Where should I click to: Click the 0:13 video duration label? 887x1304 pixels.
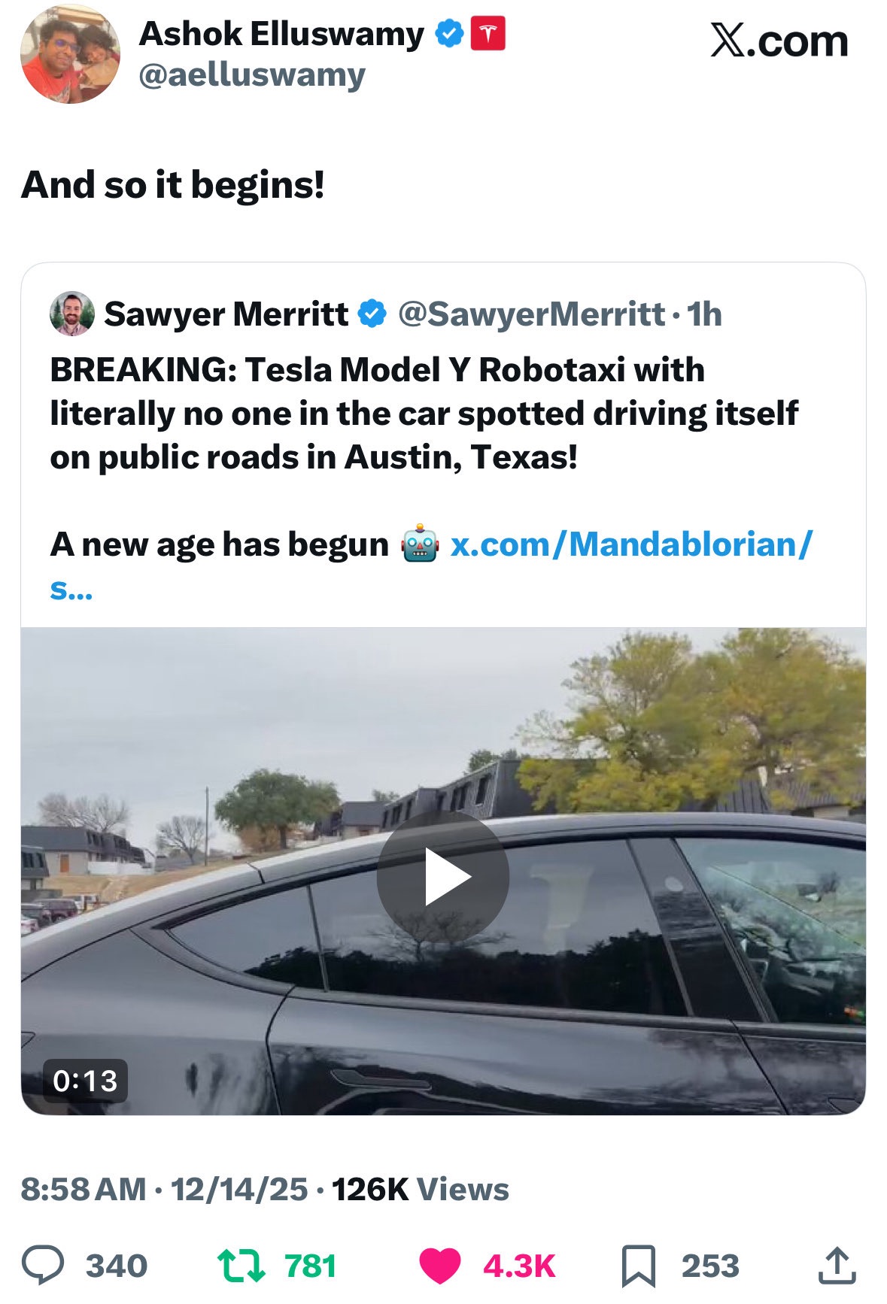tap(85, 1081)
